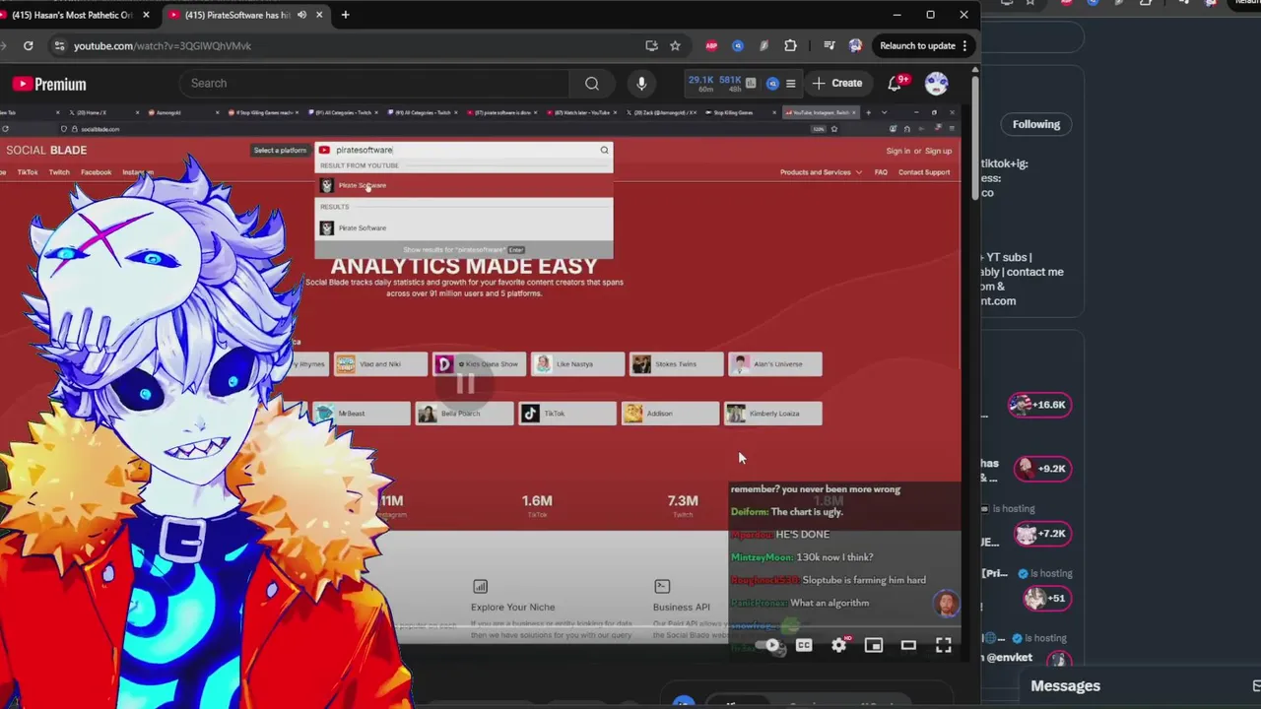Open the ABP adblock extension
1261x709 pixels.
(711, 45)
